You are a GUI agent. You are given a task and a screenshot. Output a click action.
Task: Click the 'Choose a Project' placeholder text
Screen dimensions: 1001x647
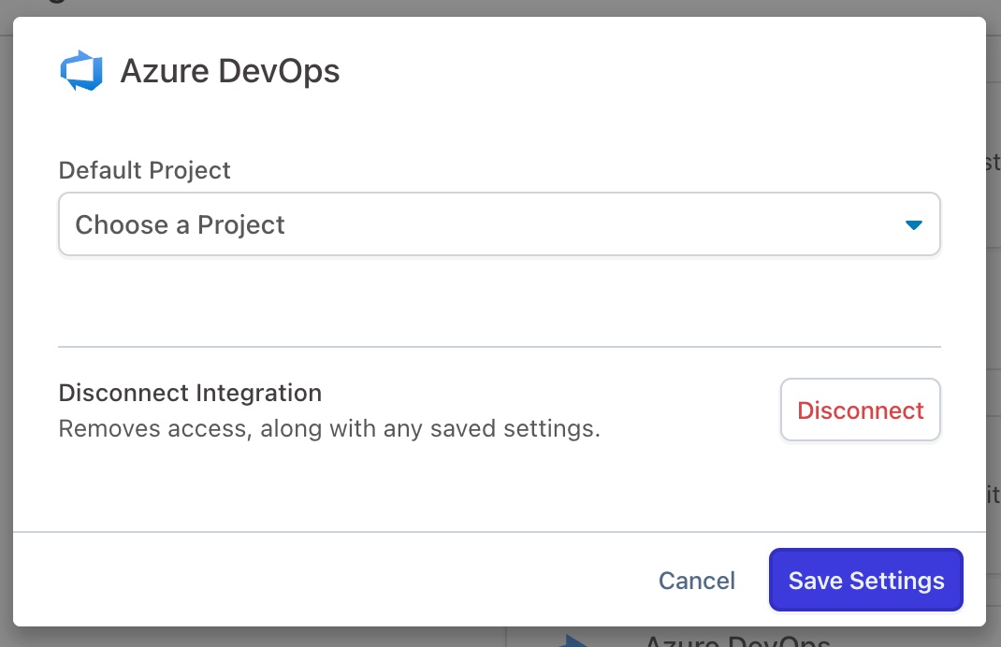[180, 225]
